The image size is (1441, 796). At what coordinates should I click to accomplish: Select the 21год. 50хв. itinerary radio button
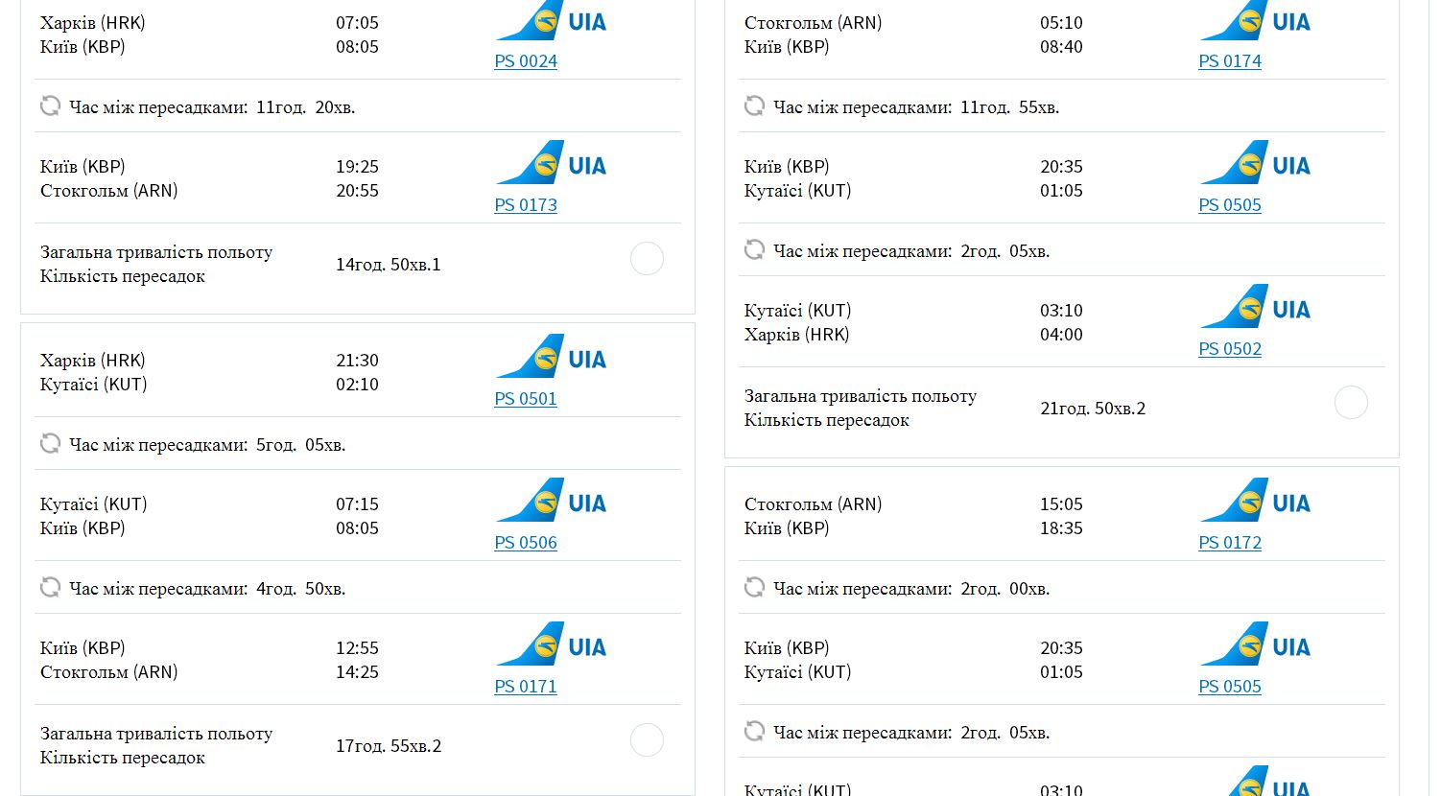1351,403
